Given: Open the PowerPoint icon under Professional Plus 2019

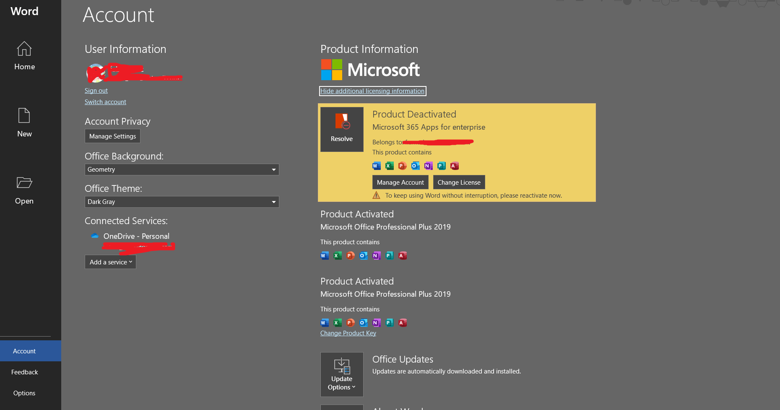Looking at the screenshot, I should coord(350,256).
